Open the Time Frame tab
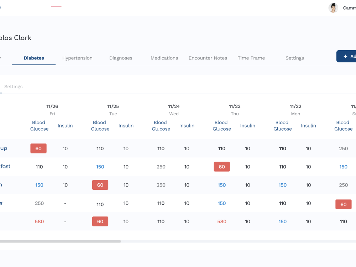356x267 pixels. coord(251,58)
